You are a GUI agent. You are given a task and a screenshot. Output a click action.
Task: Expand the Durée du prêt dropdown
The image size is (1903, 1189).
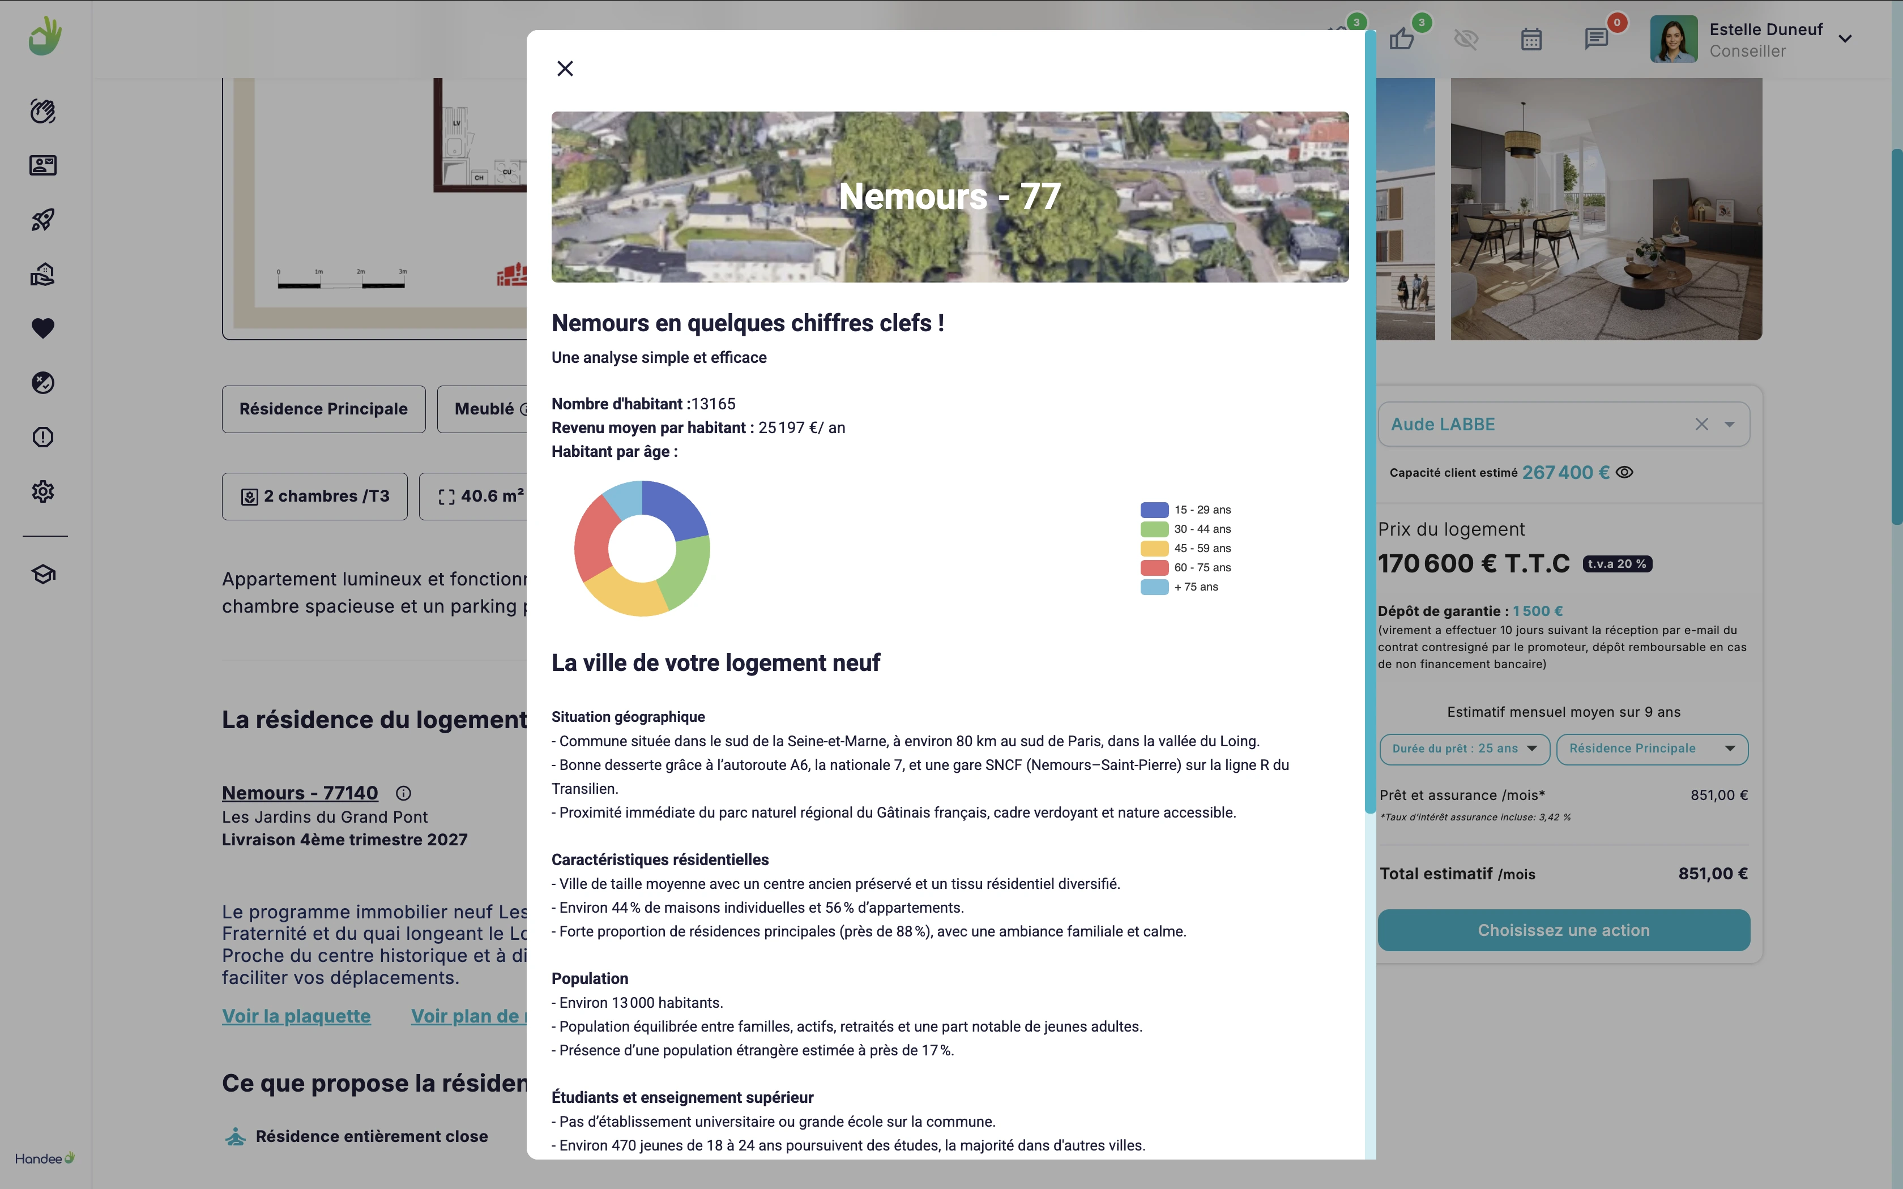tap(1464, 749)
